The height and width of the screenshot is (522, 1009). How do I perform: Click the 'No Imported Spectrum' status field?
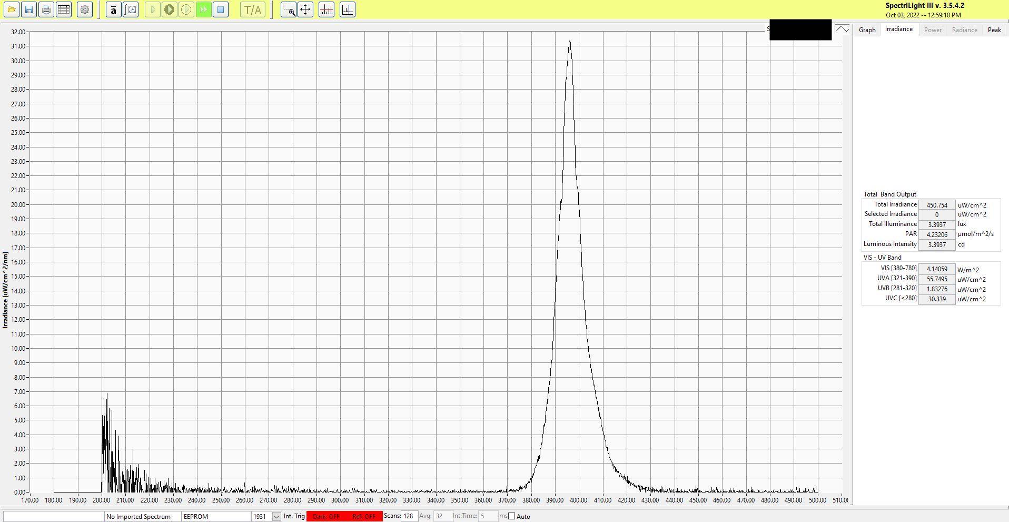(143, 516)
